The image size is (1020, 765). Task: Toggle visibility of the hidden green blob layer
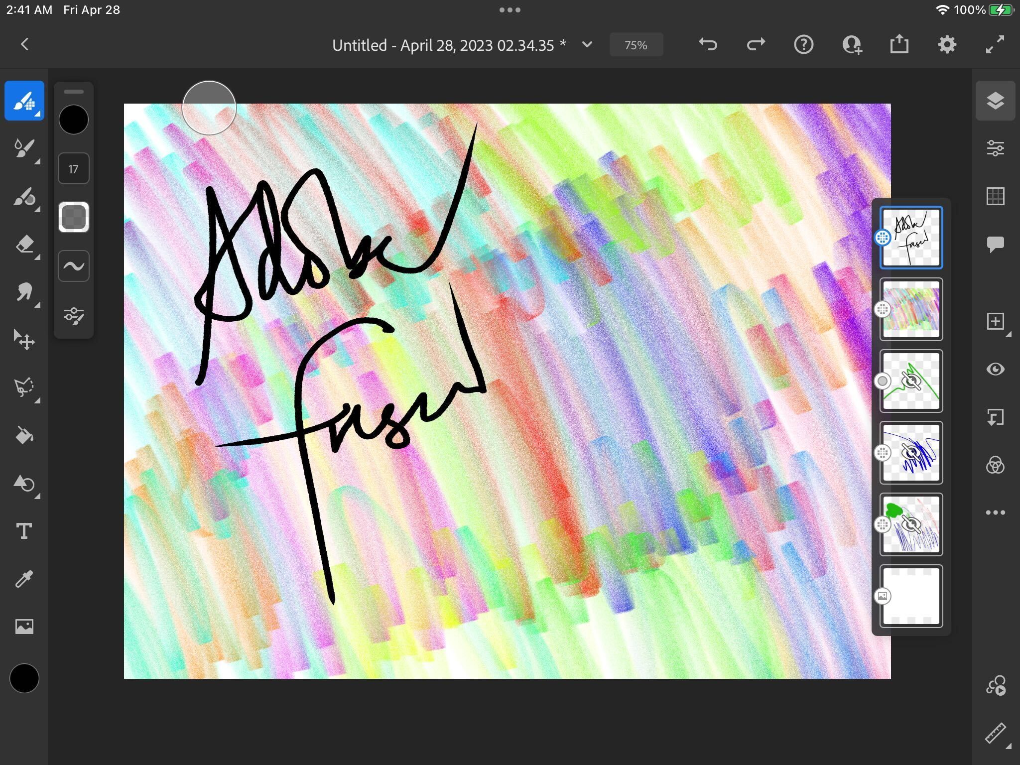point(911,524)
